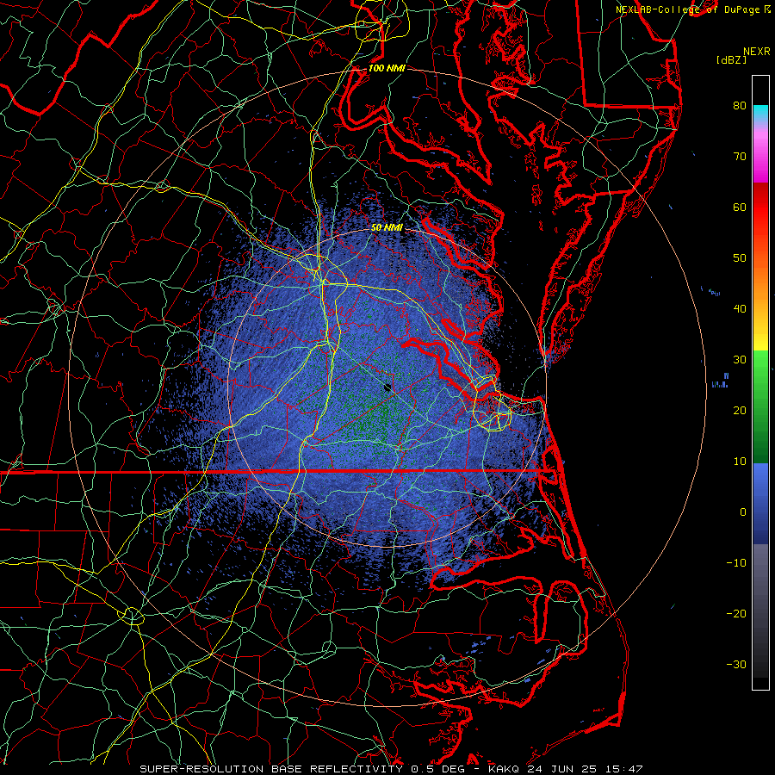Click the 80 value on the dBZ scale
The image size is (775, 775).
[740, 106]
